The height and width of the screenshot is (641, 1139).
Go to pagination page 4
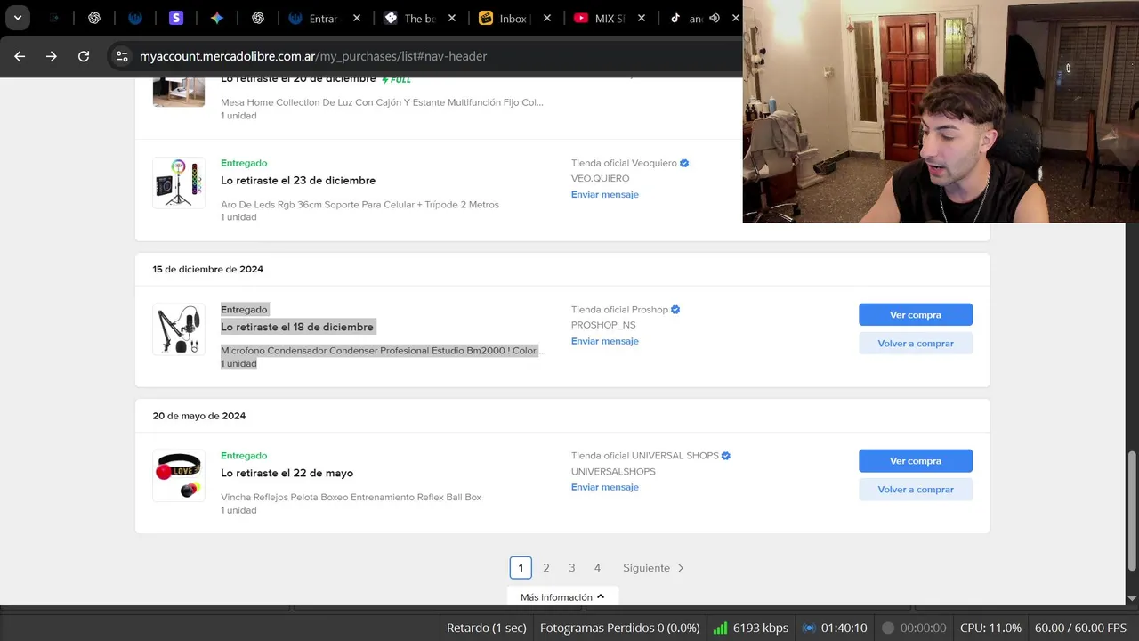click(597, 568)
